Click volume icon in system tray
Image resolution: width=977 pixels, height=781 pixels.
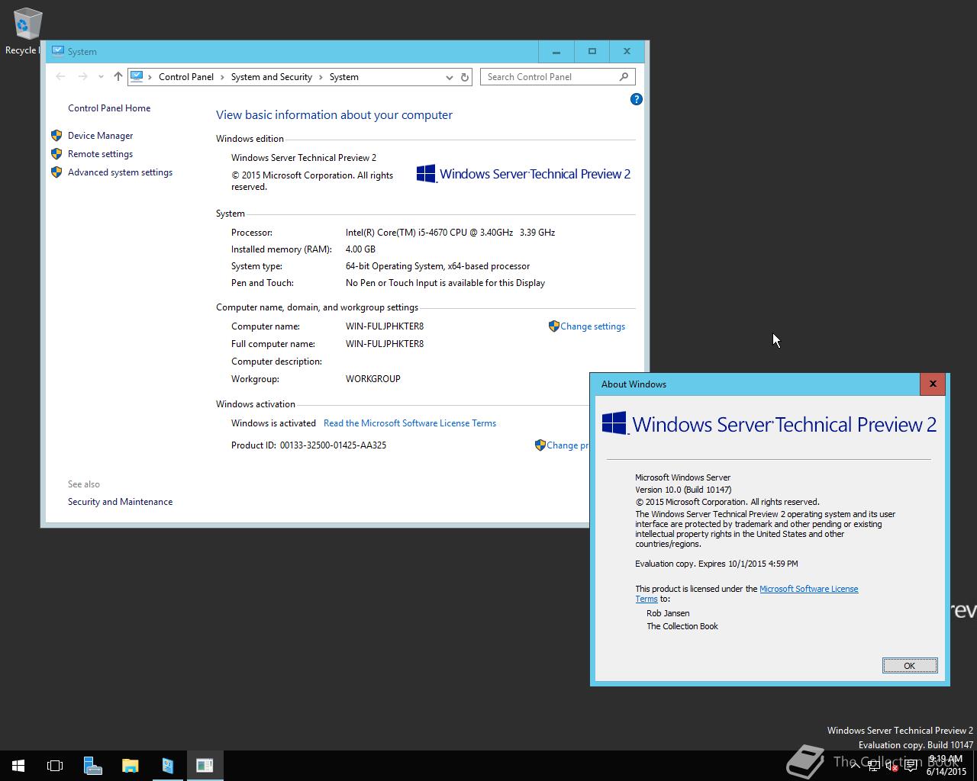tap(892, 766)
